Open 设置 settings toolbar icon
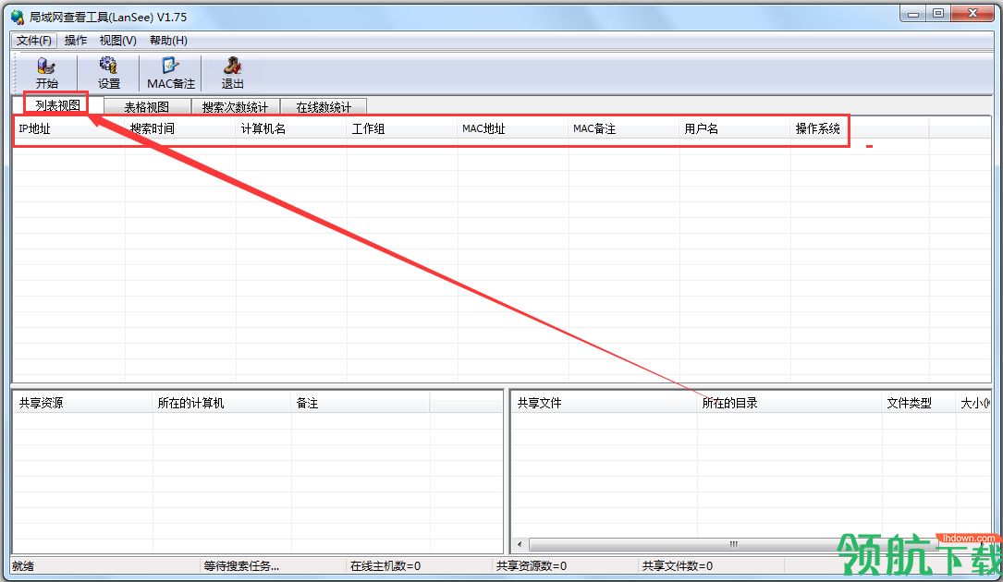 [x=108, y=73]
